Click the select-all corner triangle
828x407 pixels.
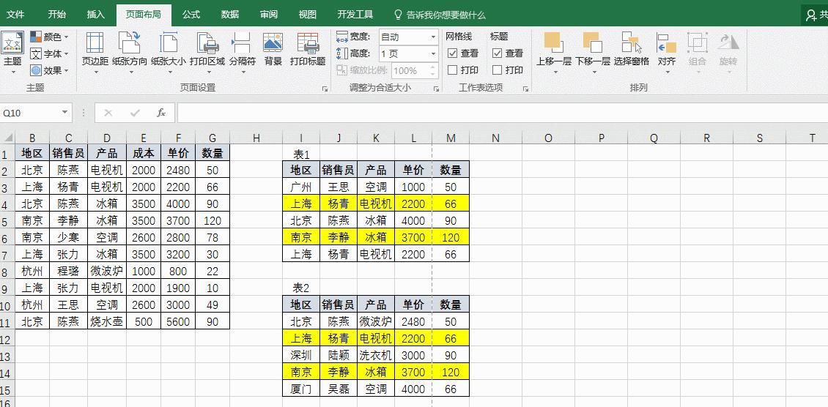[8, 138]
